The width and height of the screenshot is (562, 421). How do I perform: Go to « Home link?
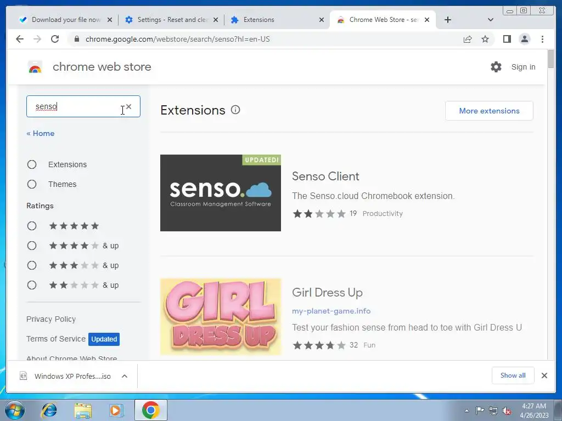coord(41,133)
